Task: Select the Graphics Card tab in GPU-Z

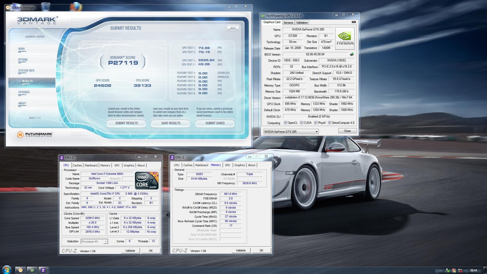Action: point(272,22)
